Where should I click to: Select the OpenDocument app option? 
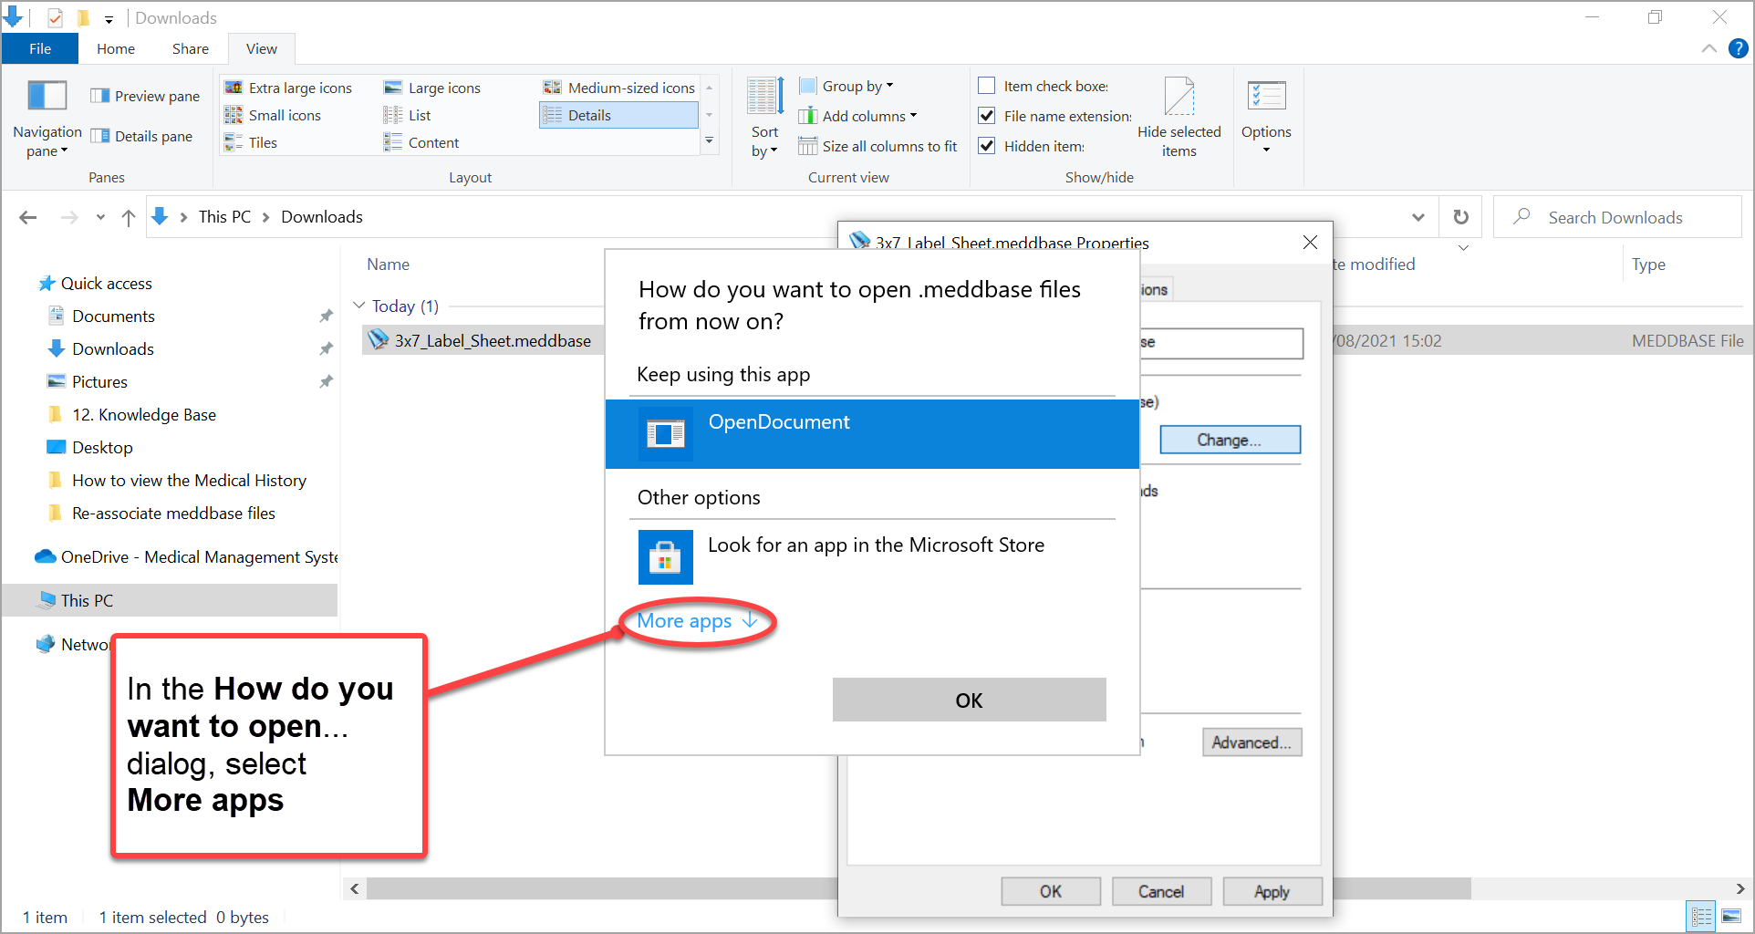coord(872,434)
